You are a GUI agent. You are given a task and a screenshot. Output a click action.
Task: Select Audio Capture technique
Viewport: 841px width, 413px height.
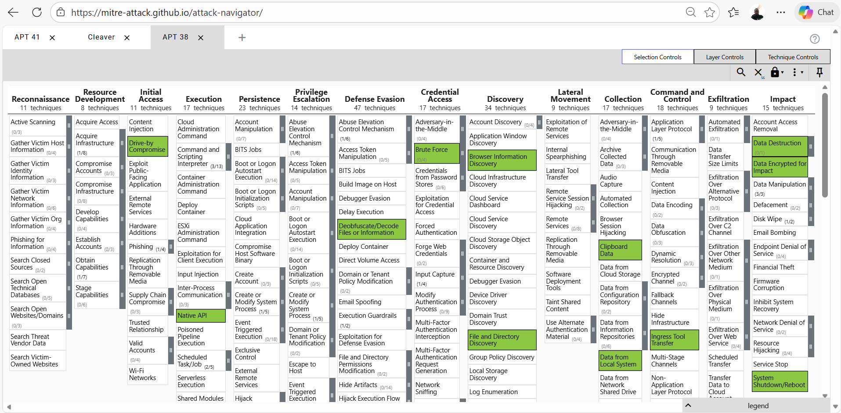coord(620,181)
